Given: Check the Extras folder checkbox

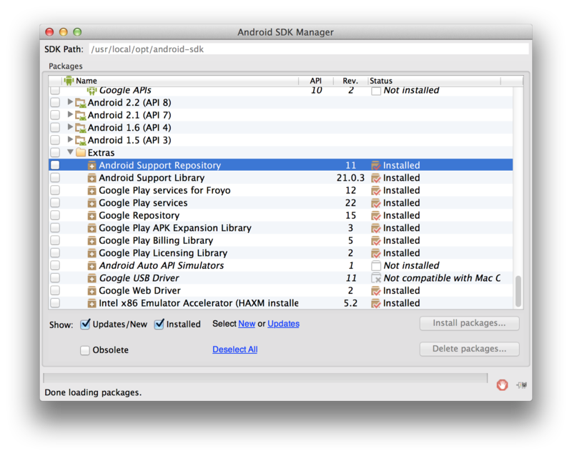Looking at the screenshot, I should [55, 152].
